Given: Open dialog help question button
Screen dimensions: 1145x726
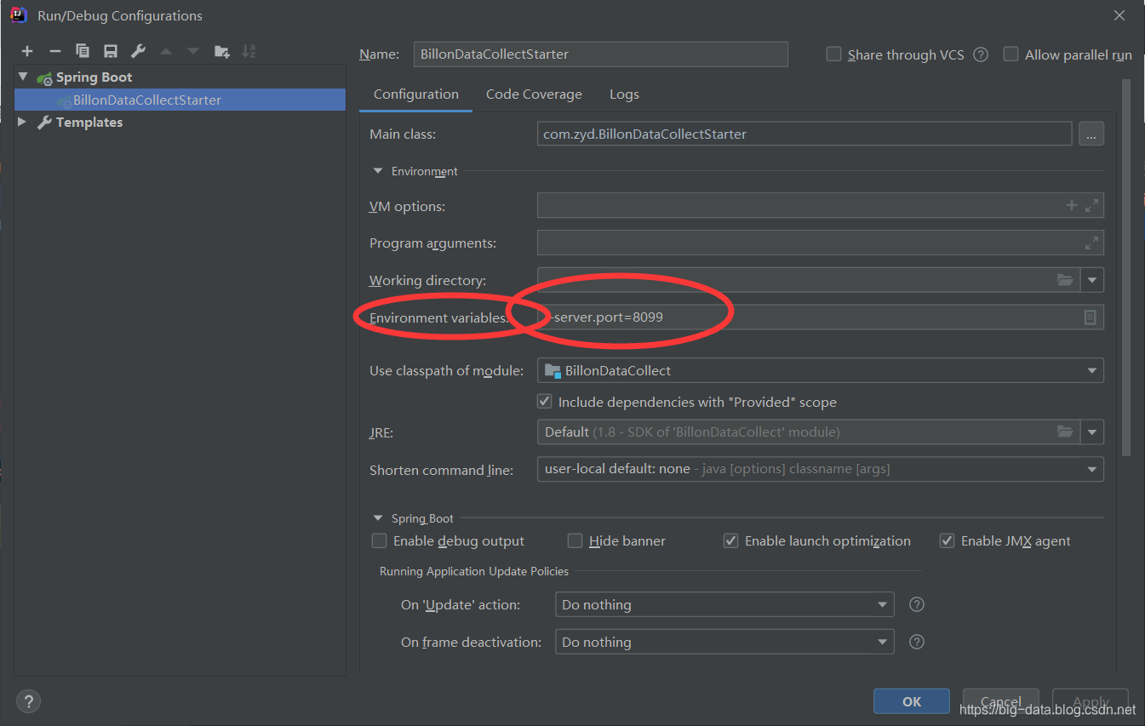Looking at the screenshot, I should [28, 701].
